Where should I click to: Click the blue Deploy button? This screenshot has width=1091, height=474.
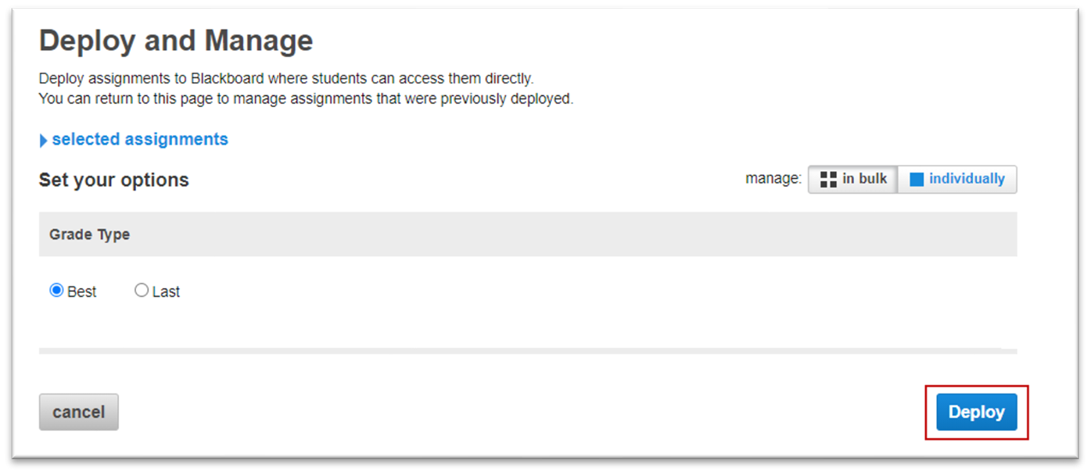[x=976, y=412]
